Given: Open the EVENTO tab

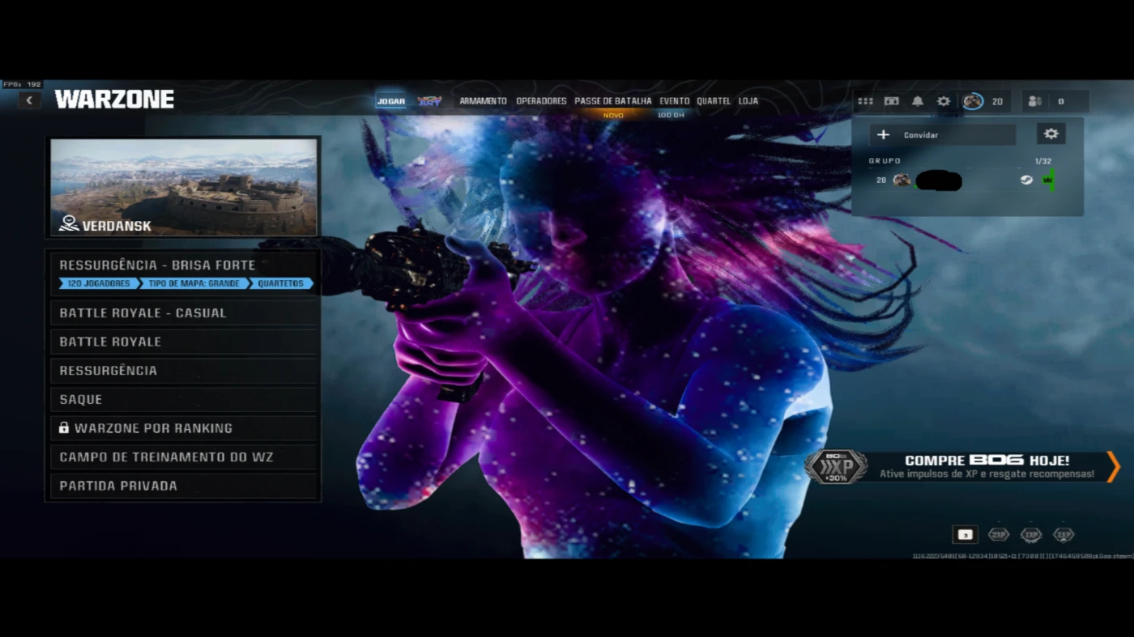Looking at the screenshot, I should pyautogui.click(x=674, y=101).
